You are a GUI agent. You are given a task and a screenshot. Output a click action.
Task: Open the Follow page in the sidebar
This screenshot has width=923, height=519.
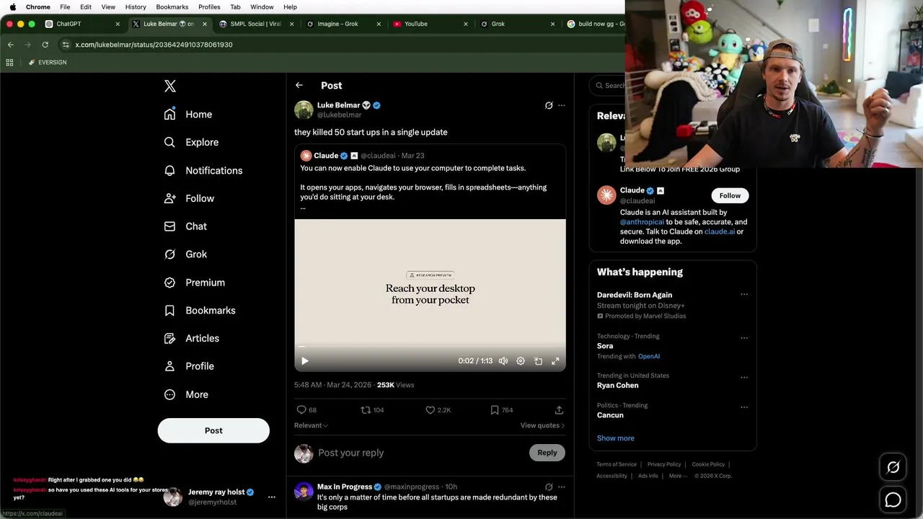click(189, 198)
